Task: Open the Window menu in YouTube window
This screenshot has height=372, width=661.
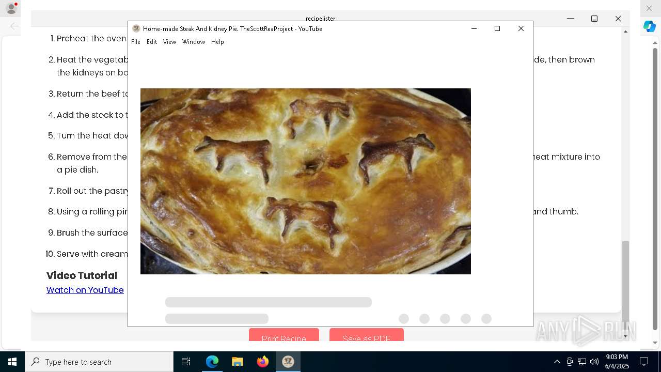Action: pyautogui.click(x=193, y=42)
